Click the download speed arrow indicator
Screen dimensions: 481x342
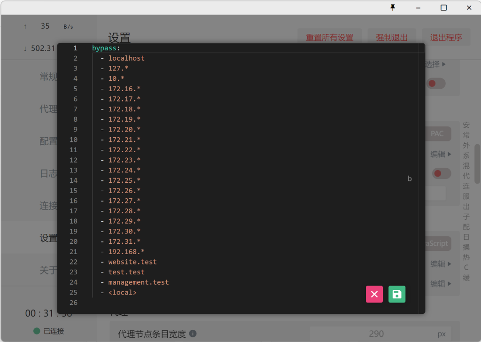(x=25, y=48)
